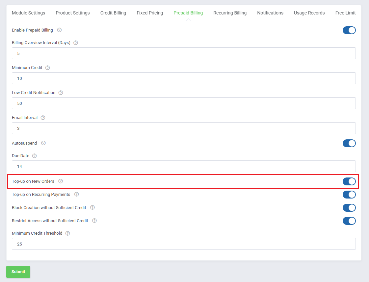This screenshot has width=369, height=282.
Task: Go to the Notifications tab
Action: point(270,13)
